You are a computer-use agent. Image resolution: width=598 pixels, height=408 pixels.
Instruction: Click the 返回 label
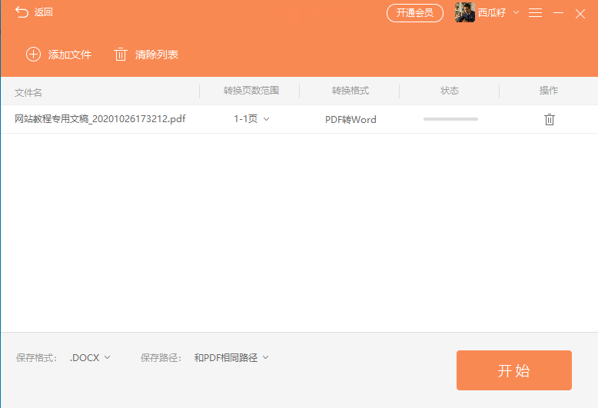point(44,12)
